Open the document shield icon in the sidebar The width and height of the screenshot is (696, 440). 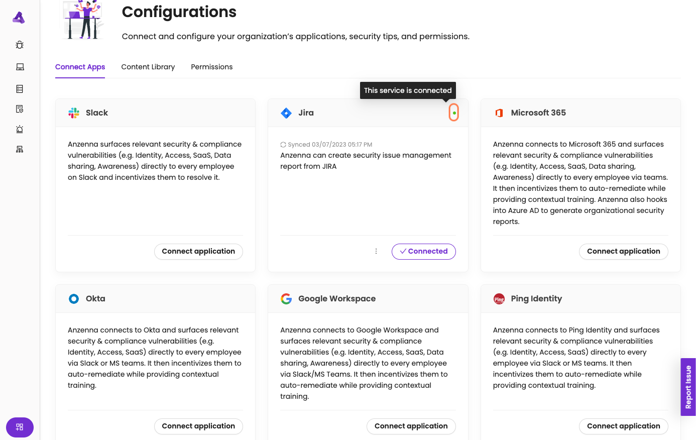pos(20,109)
